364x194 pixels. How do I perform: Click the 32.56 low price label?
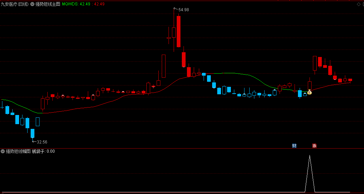[42, 142]
